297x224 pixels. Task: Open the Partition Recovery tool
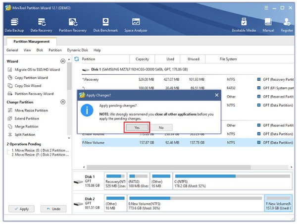point(73,25)
